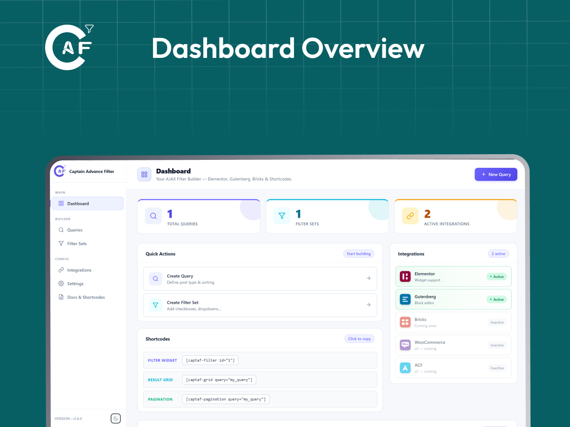Screen dimensions: 570x427
Task: Click the Gutenberg Active status badge
Action: pos(496,299)
